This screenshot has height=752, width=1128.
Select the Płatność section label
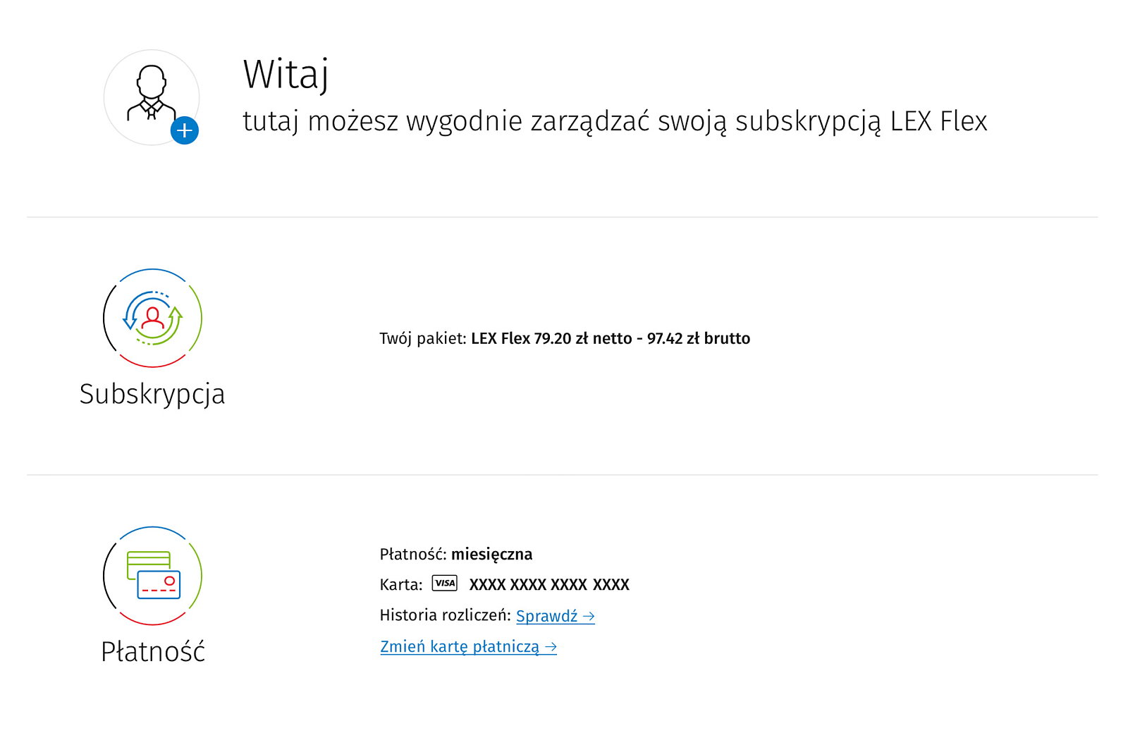(153, 652)
